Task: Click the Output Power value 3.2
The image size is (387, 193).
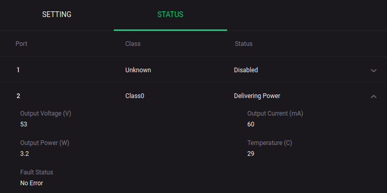Action: coord(24,154)
